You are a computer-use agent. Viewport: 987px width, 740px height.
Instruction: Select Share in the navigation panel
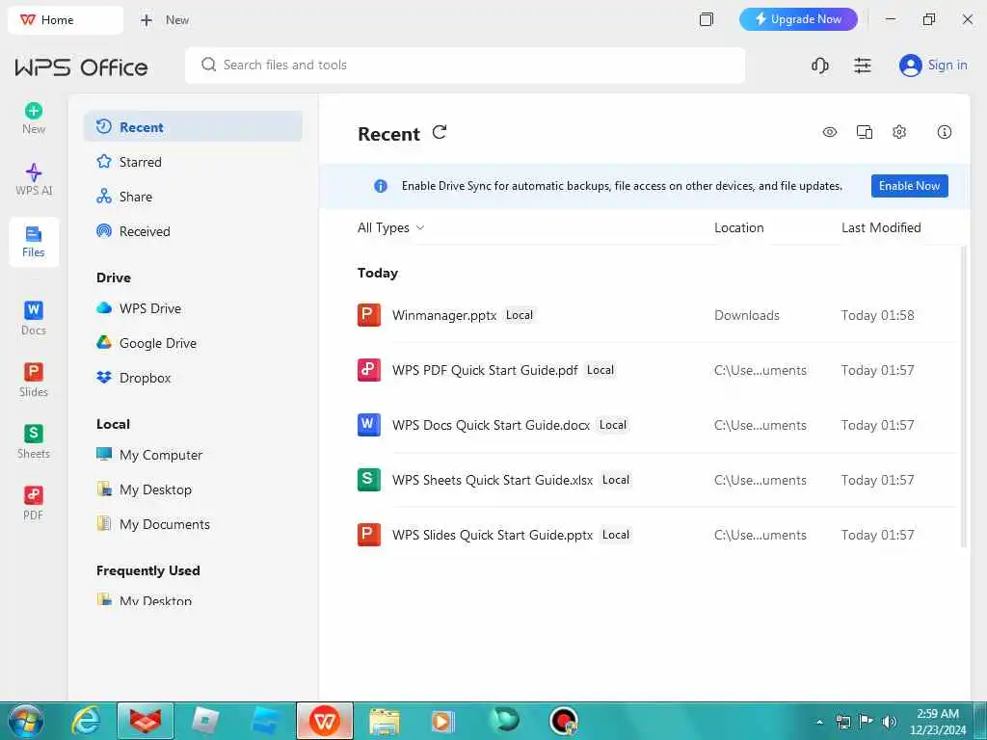[x=193, y=197]
